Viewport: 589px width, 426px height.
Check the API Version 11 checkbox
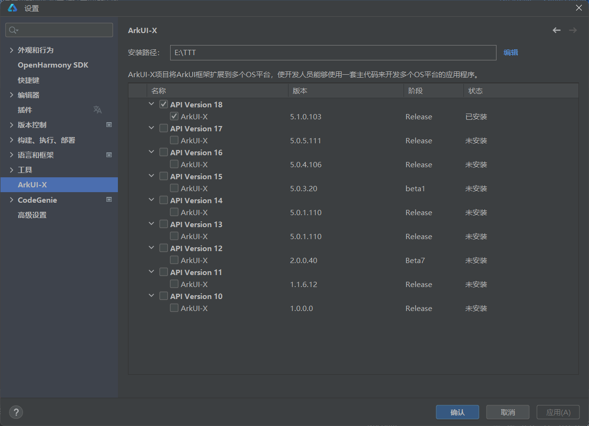tap(163, 272)
